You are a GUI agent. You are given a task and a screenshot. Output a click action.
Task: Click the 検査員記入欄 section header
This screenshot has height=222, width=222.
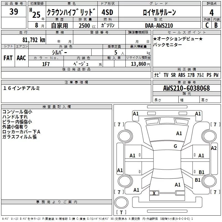pos(57,107)
